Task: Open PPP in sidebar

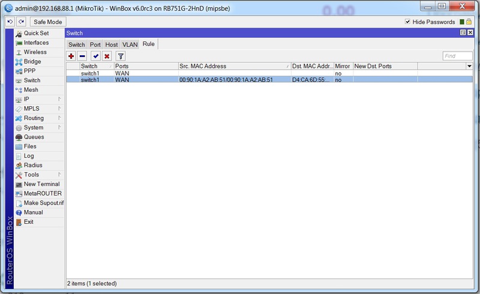Action: tap(39, 71)
